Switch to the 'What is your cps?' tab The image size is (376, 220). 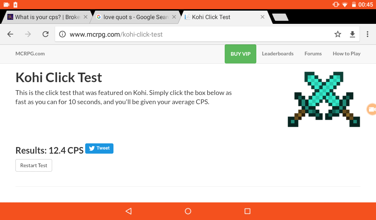[x=44, y=17]
